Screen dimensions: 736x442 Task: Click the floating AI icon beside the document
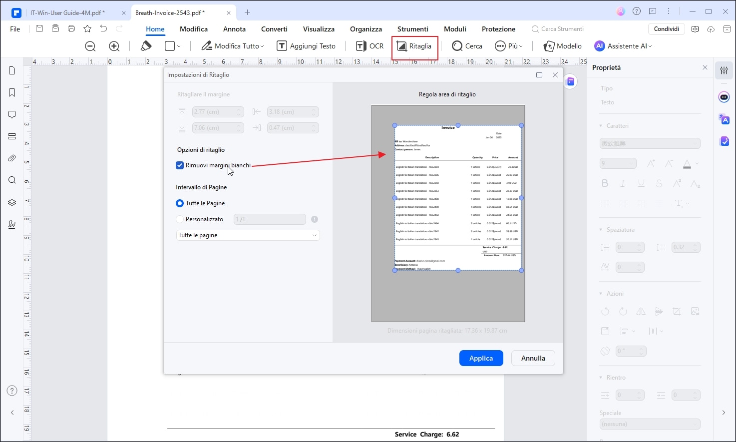(571, 82)
